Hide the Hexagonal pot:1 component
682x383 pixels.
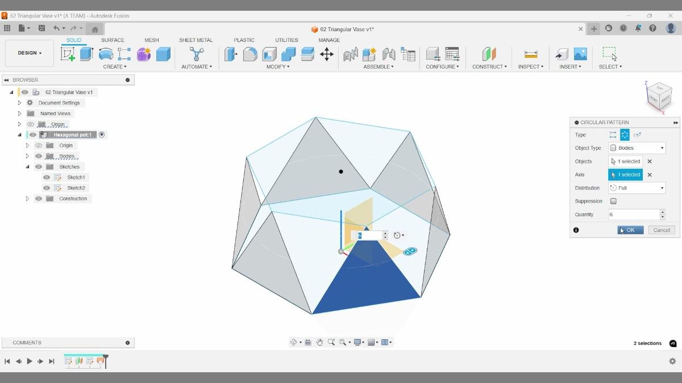click(x=33, y=135)
